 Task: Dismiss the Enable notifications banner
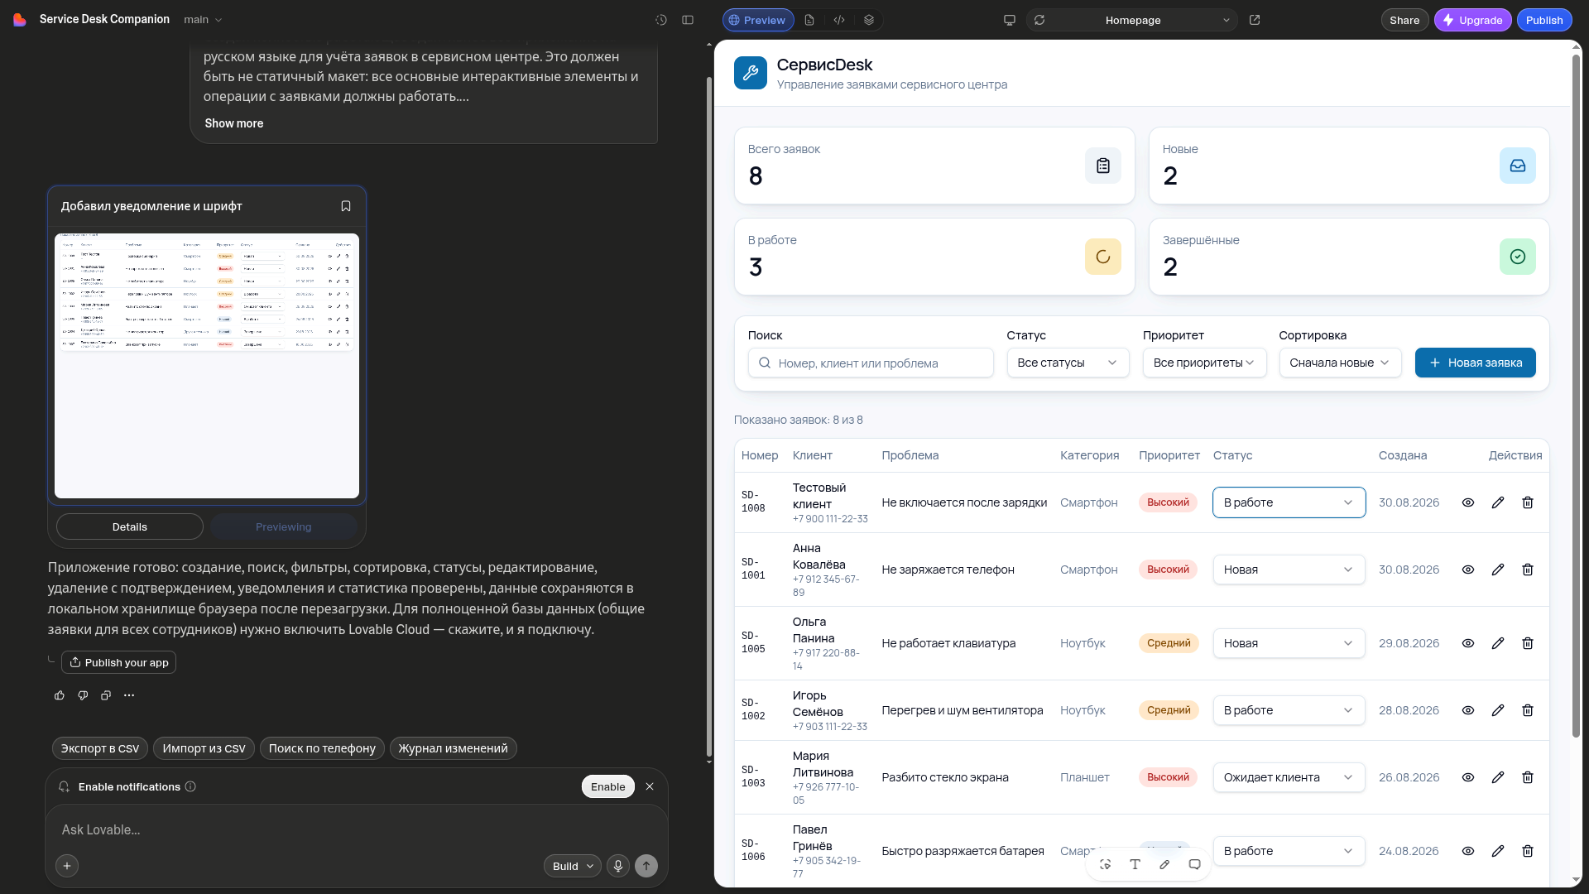coord(650,786)
